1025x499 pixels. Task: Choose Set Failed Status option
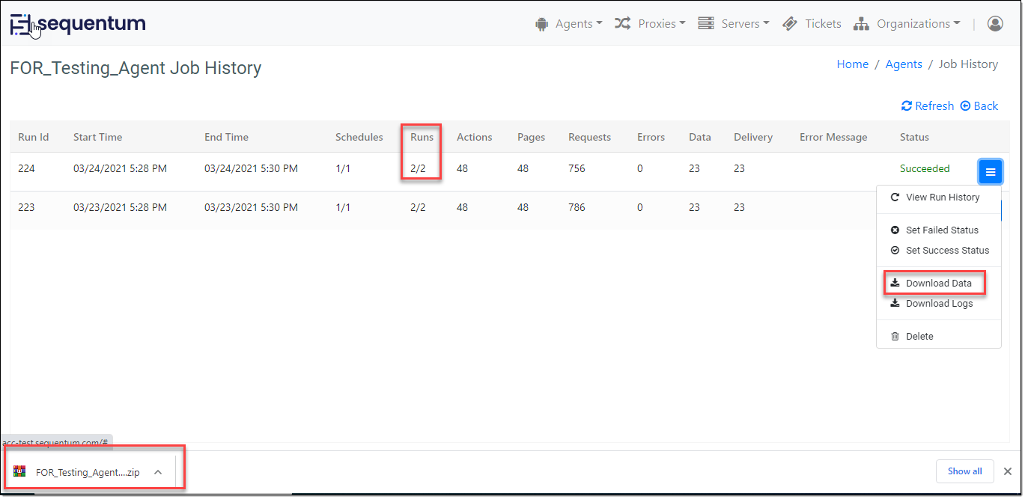(x=941, y=230)
